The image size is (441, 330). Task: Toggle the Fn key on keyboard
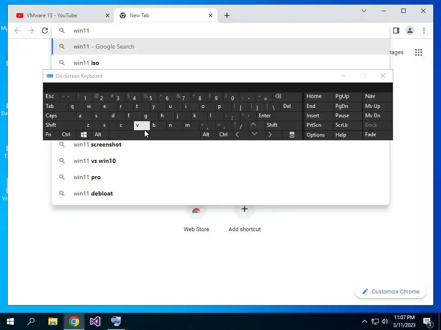click(51, 134)
